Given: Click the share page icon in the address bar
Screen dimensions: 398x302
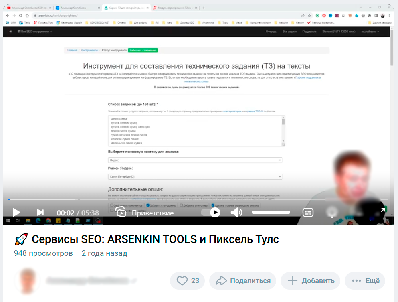Looking at the screenshot, I should click(303, 16).
